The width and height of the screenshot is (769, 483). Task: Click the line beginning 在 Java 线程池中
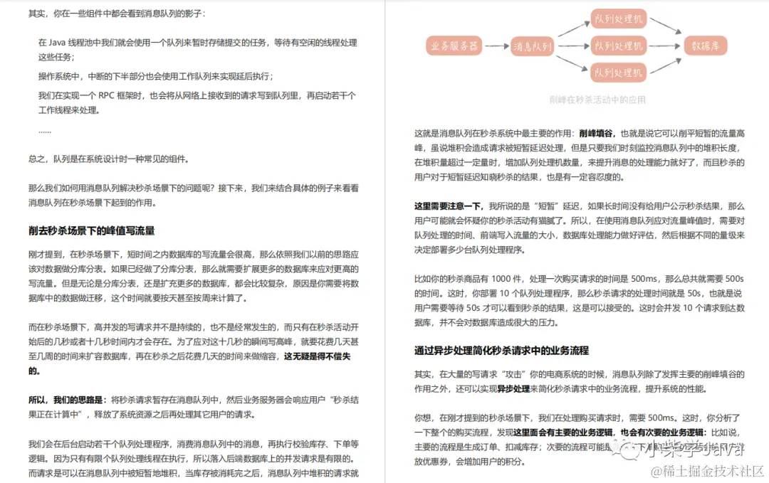(x=198, y=43)
